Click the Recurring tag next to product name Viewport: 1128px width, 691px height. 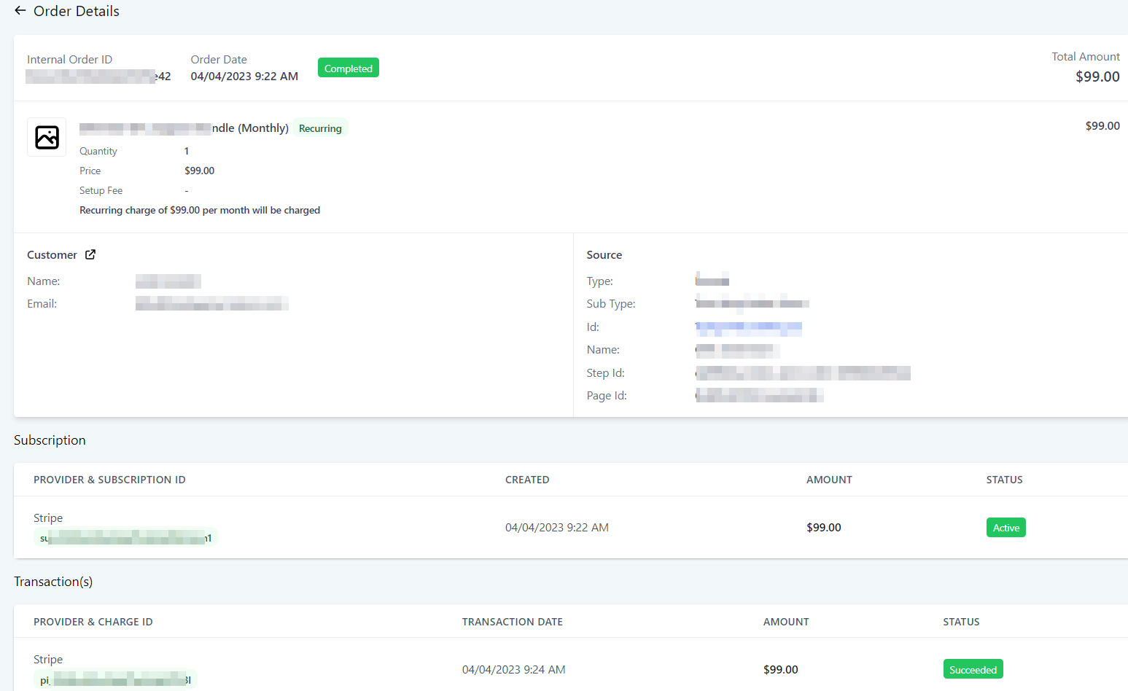coord(320,128)
